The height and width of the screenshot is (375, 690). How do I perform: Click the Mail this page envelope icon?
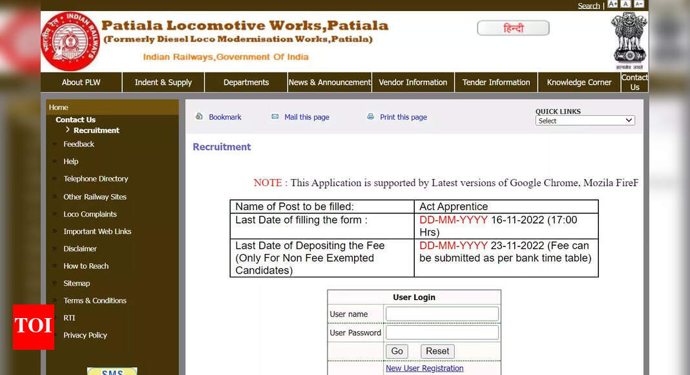[275, 116]
